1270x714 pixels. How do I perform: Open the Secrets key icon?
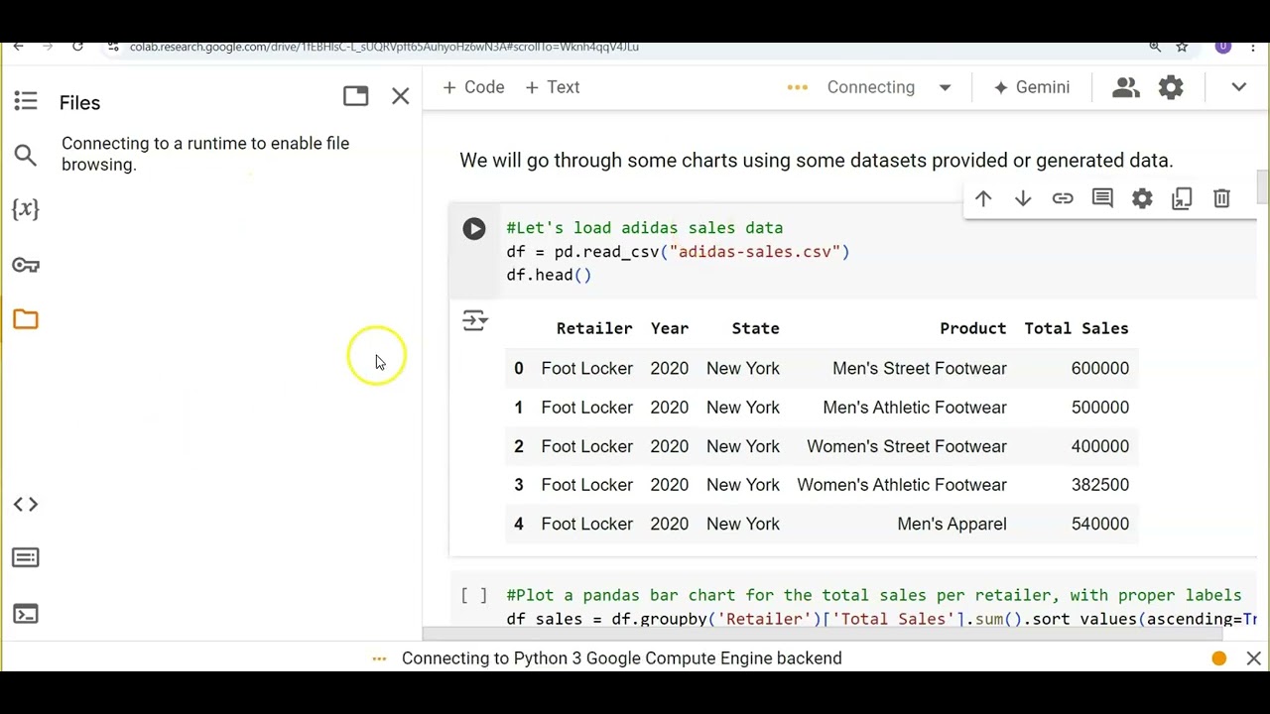pyautogui.click(x=26, y=265)
